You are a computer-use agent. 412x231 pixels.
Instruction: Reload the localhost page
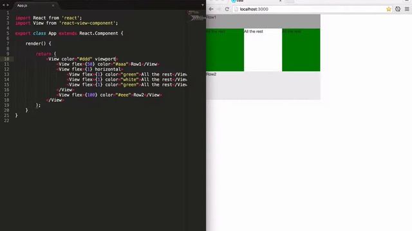[x=227, y=9]
